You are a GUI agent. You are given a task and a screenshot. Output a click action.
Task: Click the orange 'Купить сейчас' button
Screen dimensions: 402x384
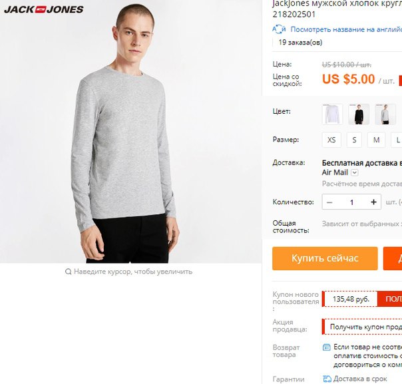[325, 258]
